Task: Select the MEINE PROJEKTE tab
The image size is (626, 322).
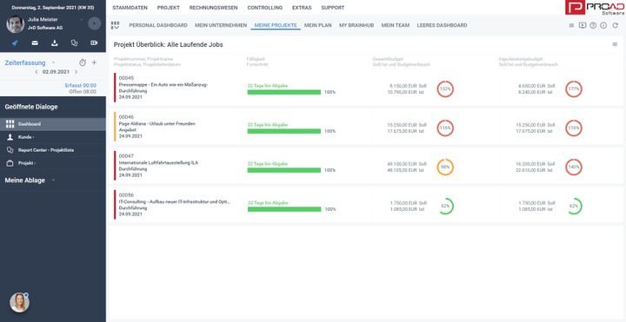Action: point(276,25)
